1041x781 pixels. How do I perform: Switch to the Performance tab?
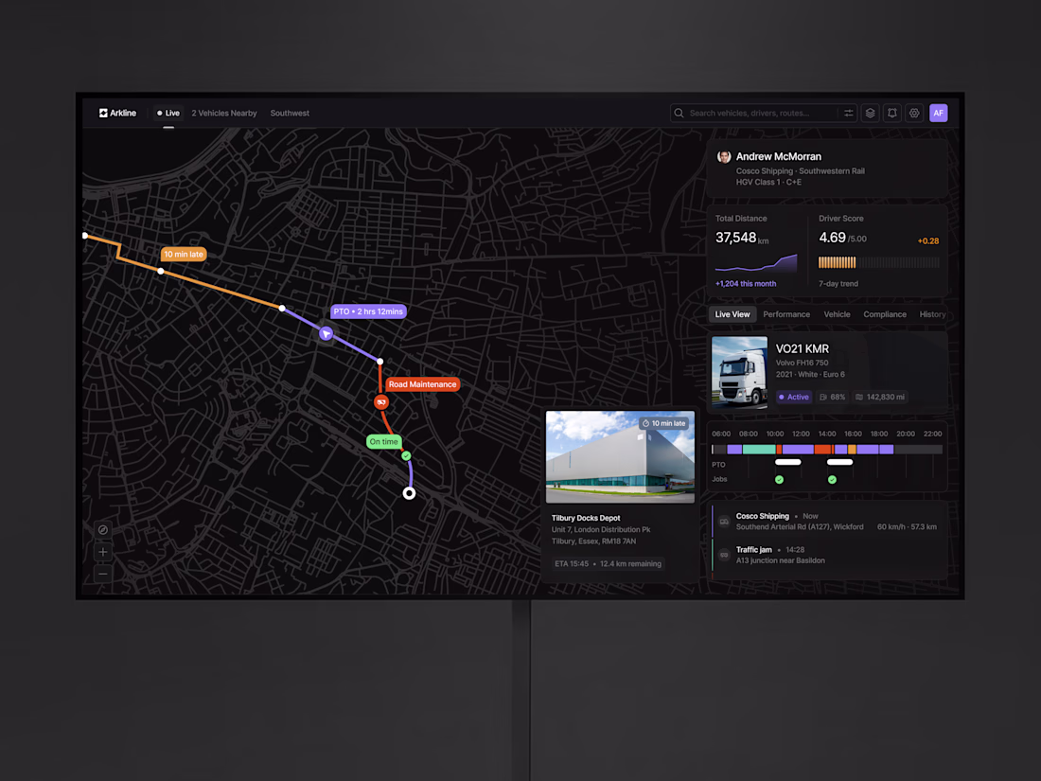786,315
